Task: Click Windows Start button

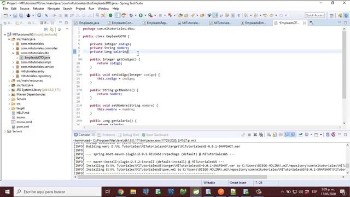Action: click(7, 192)
